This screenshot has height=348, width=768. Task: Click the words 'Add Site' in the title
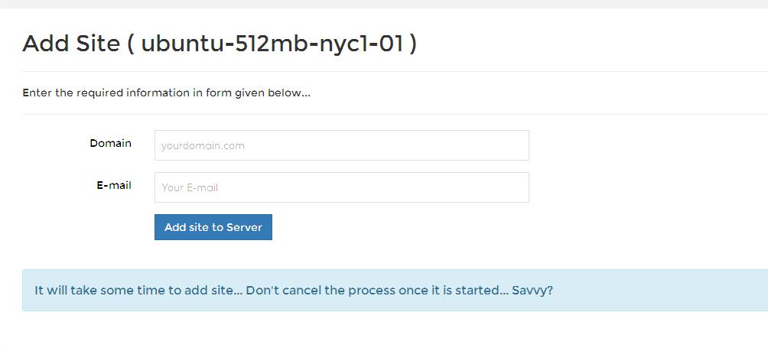tap(71, 44)
